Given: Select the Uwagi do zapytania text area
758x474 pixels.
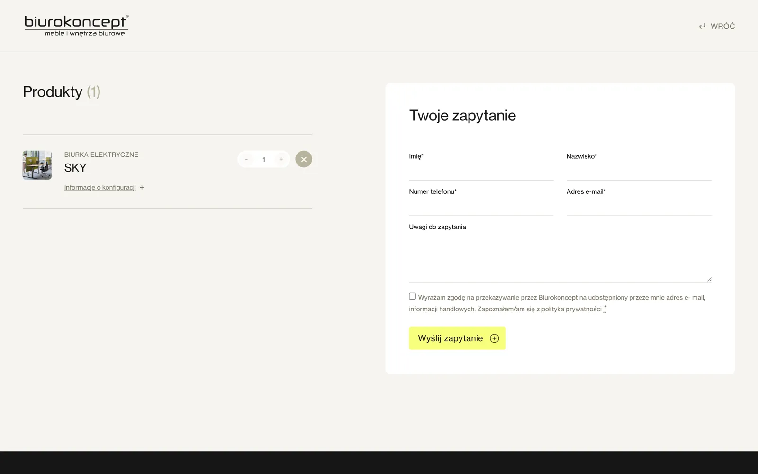Looking at the screenshot, I should (x=560, y=258).
